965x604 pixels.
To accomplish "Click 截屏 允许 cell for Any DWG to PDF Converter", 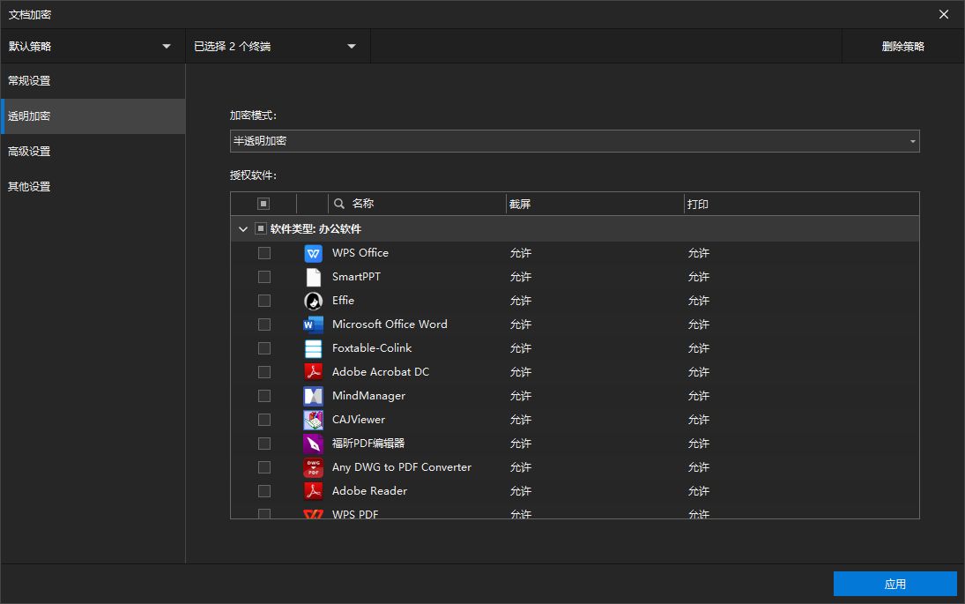I will 521,467.
